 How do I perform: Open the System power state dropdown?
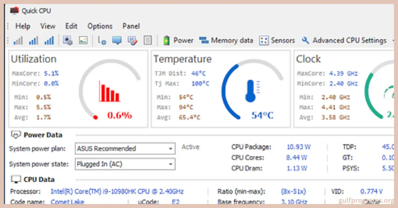click(x=171, y=164)
